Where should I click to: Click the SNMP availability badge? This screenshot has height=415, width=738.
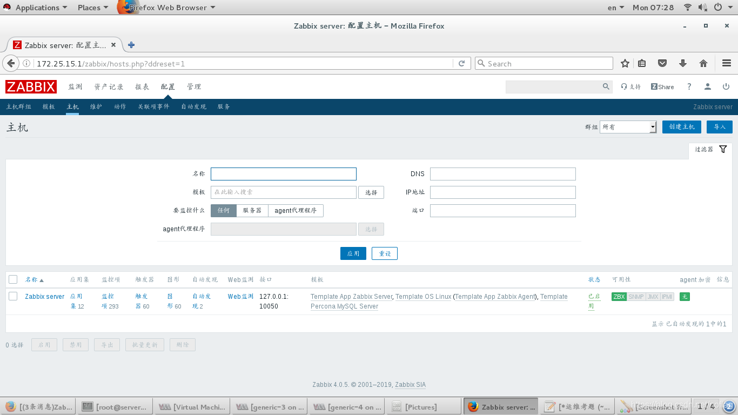(636, 297)
